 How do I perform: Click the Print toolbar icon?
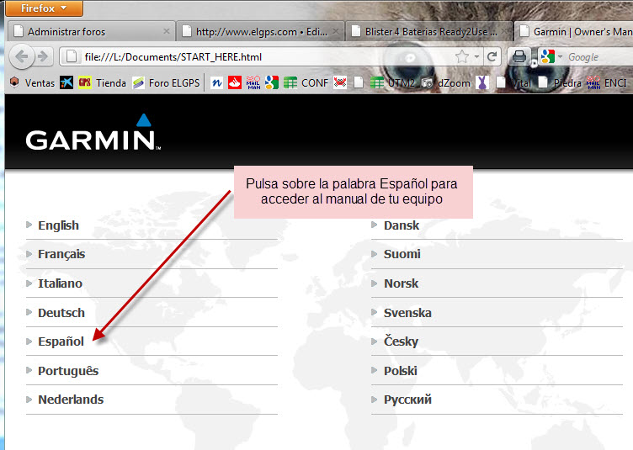pos(519,56)
